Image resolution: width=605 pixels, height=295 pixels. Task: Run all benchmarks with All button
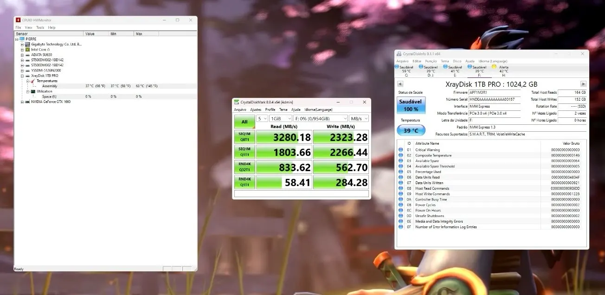pos(245,122)
